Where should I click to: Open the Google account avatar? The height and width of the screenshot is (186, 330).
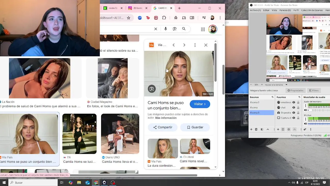pyautogui.click(x=213, y=29)
